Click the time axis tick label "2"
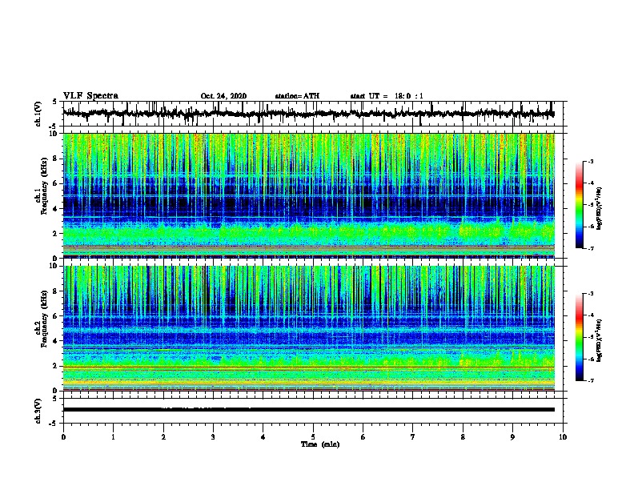Screen dimensions: 634x490 pos(163,437)
